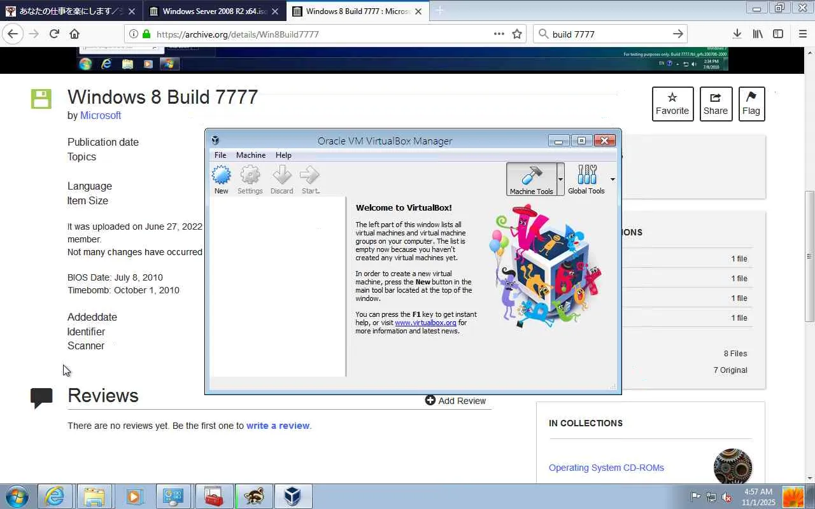Go to the Firefox Home page icon

74,34
